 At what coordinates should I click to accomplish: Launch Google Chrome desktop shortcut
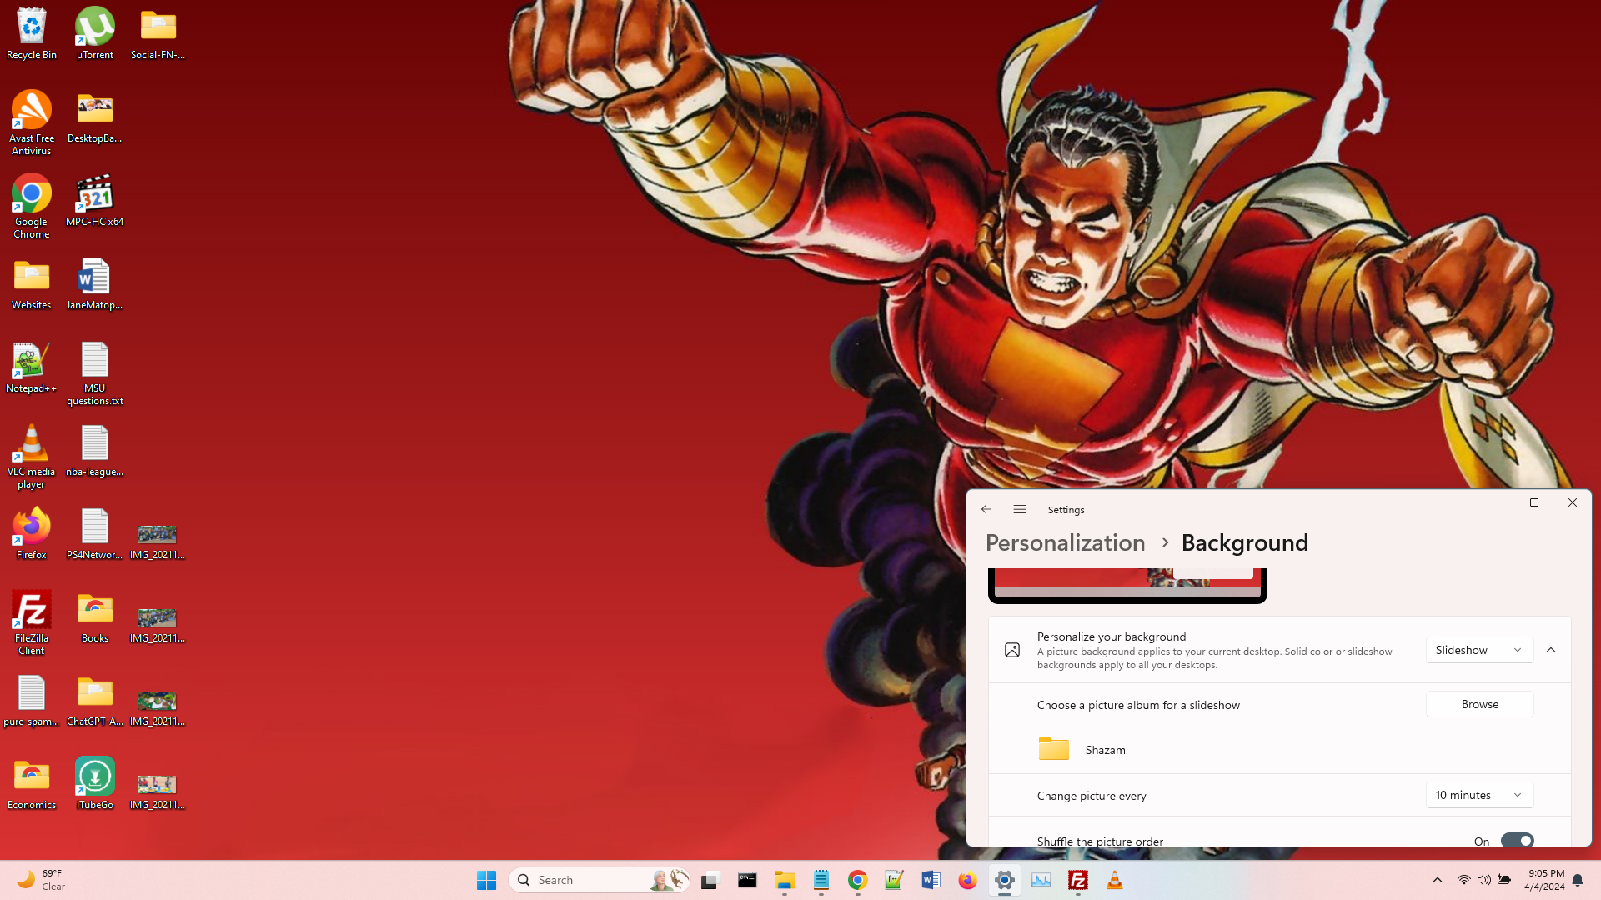[32, 207]
